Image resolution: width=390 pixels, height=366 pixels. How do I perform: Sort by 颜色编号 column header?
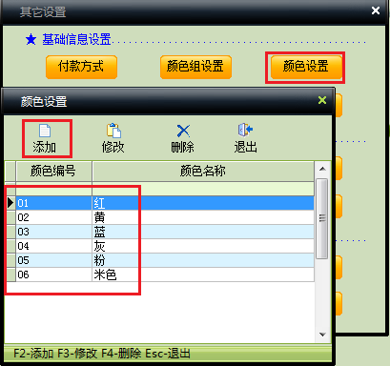53,172
